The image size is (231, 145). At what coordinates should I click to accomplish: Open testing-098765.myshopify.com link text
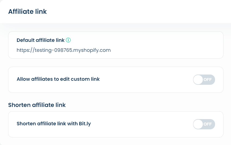(73, 50)
